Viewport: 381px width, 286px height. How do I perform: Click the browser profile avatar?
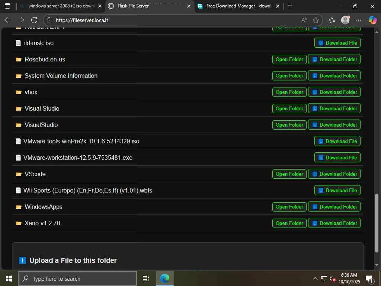click(345, 20)
